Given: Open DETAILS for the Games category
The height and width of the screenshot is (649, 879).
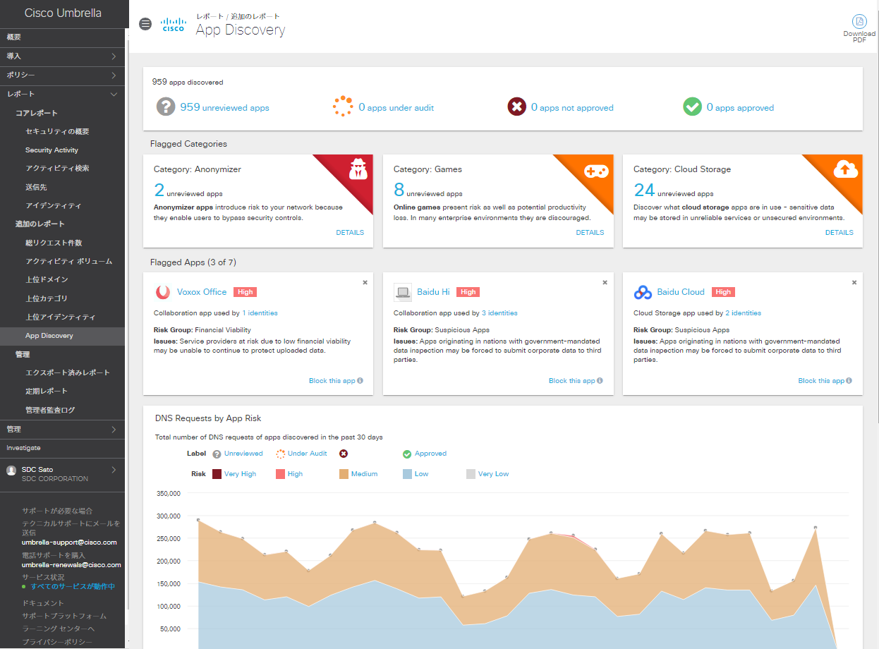Looking at the screenshot, I should 590,233.
